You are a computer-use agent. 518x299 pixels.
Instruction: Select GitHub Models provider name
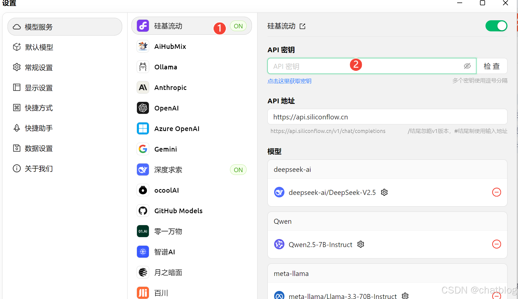[x=178, y=211]
